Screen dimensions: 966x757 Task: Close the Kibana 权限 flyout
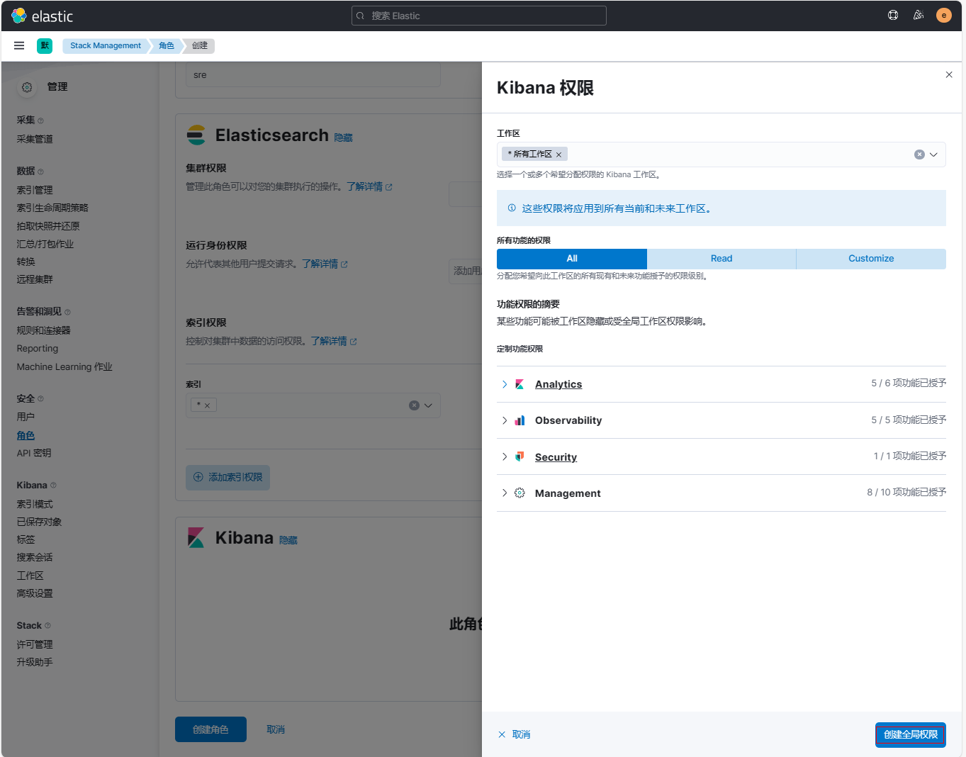[x=949, y=74]
